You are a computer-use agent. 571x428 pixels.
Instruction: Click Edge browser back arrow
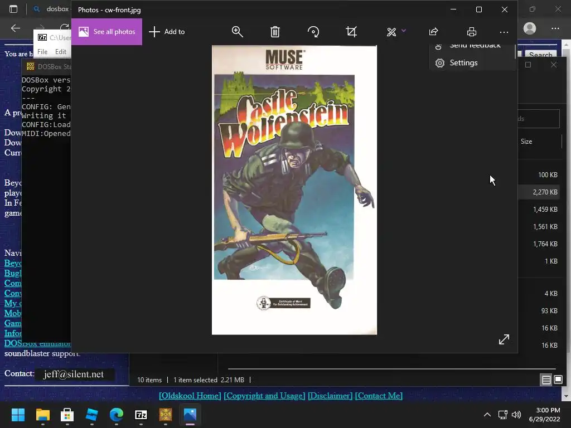pos(16,28)
